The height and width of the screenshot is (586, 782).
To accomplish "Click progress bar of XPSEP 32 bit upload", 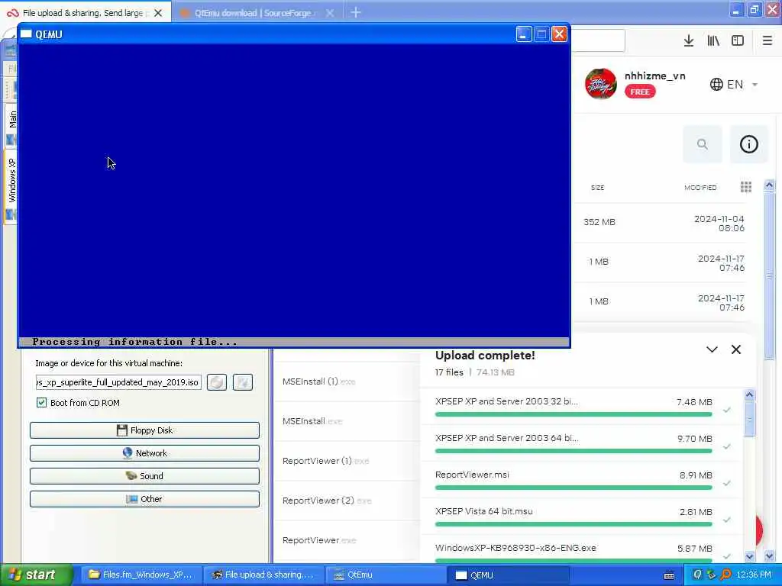I will (x=574, y=414).
